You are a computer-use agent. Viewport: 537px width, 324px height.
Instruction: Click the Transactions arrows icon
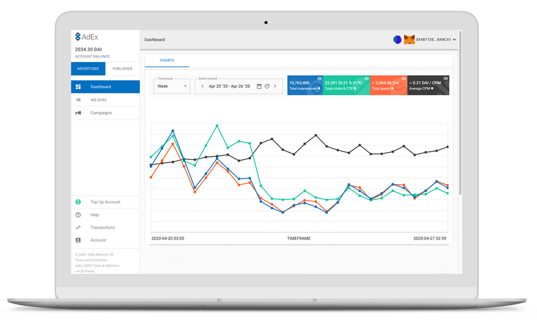(x=78, y=228)
